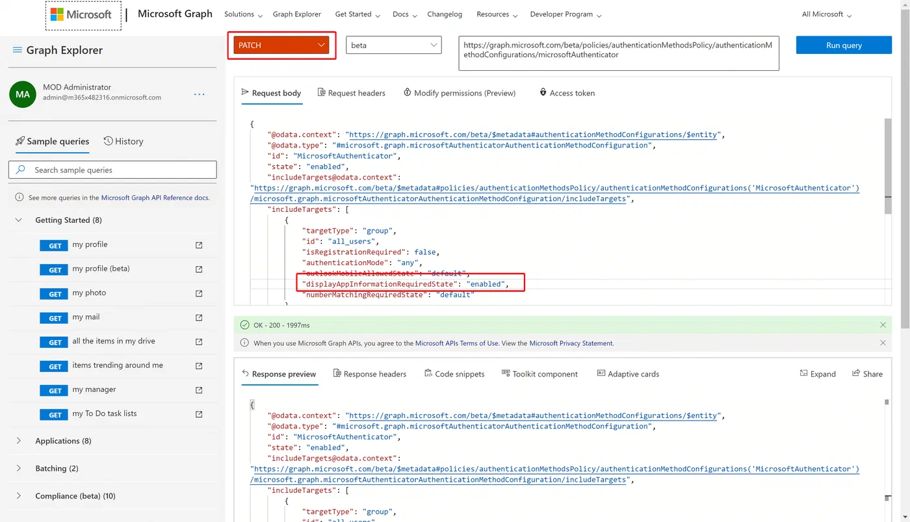The image size is (910, 522).
Task: Open the Get Started dropdown menu
Action: pyautogui.click(x=357, y=14)
